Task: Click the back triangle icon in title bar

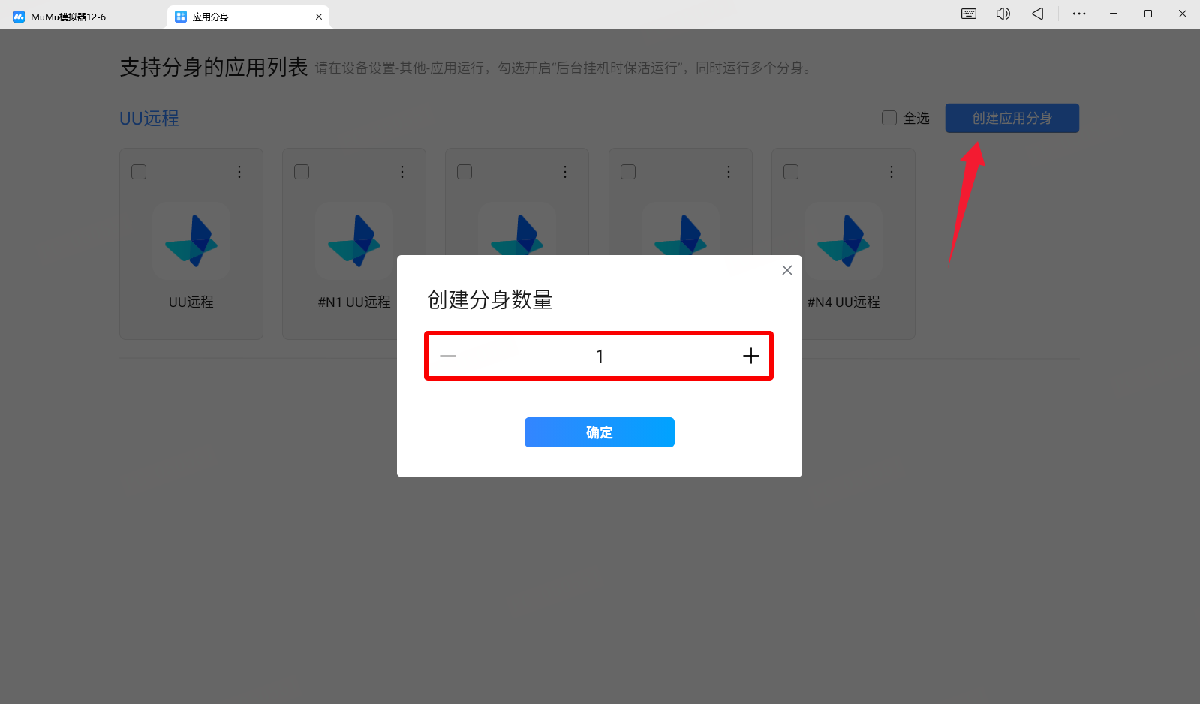Action: [1038, 14]
